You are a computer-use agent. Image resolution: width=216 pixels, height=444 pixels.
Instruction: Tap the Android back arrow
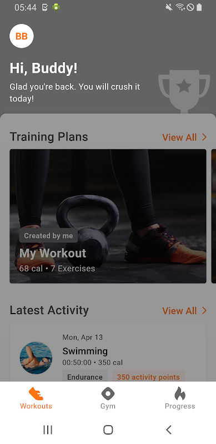pyautogui.click(x=169, y=430)
